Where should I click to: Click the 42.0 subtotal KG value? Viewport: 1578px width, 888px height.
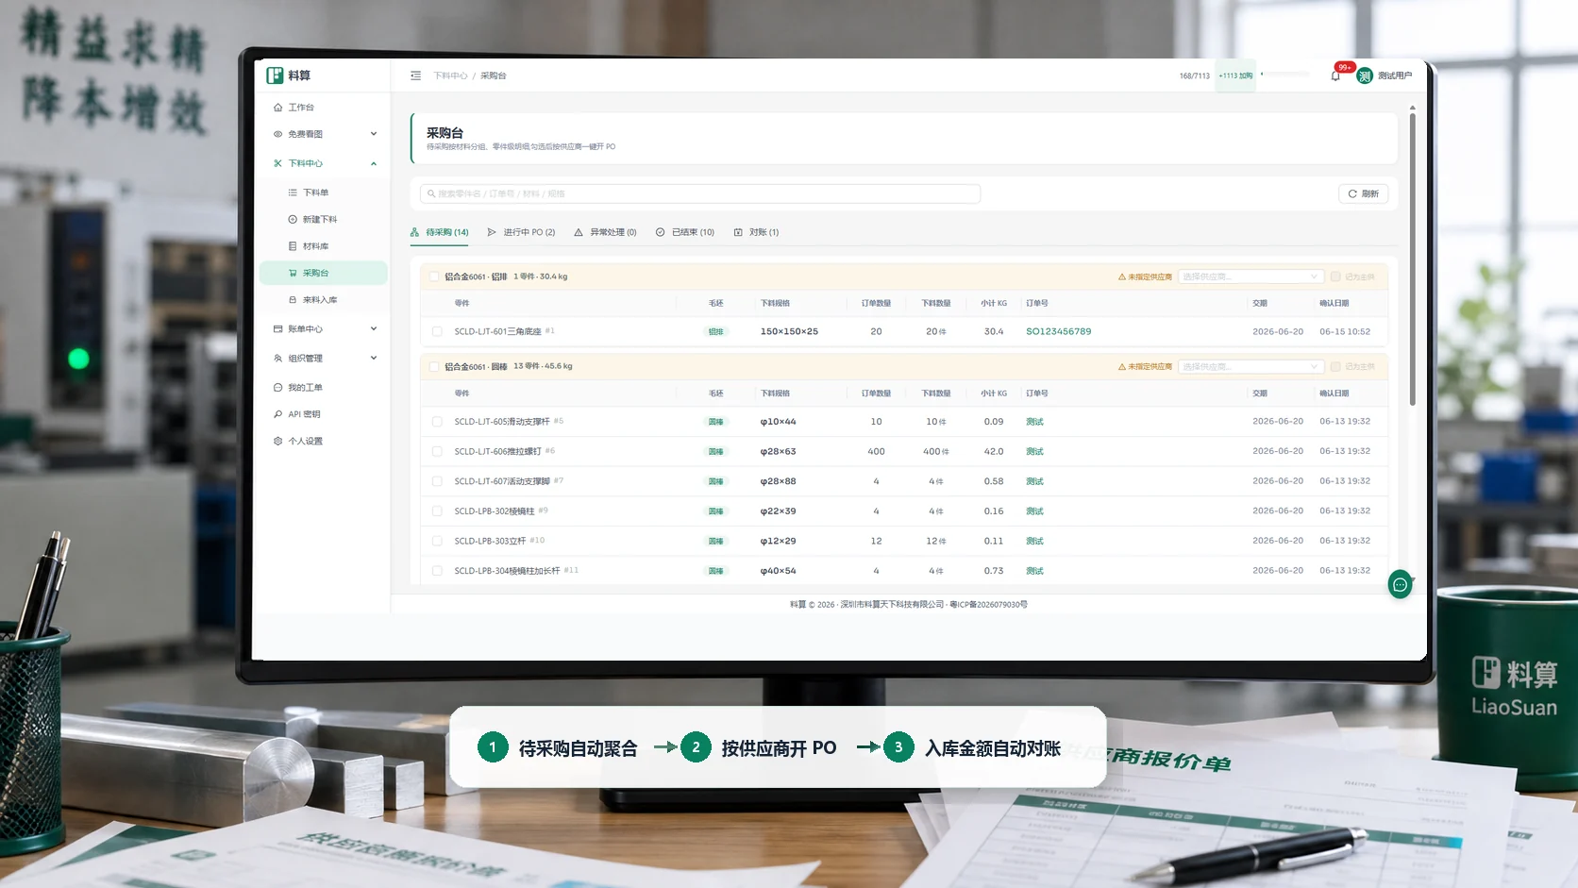tap(994, 451)
